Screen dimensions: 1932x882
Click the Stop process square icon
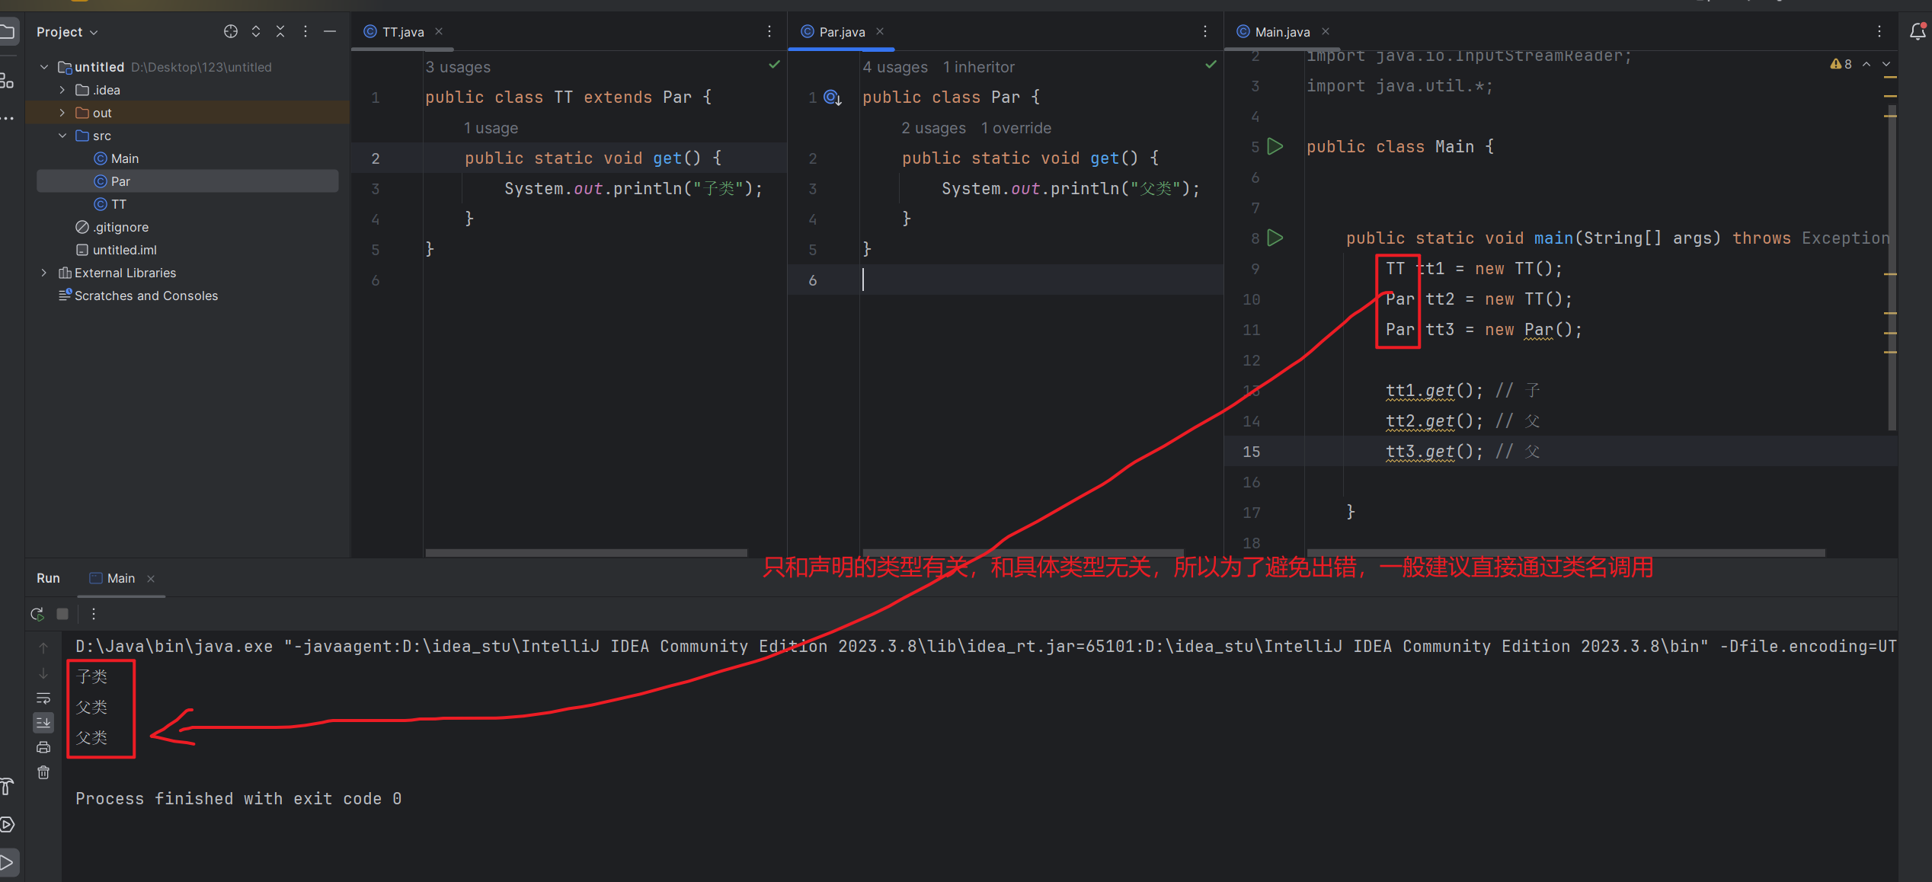(x=62, y=614)
